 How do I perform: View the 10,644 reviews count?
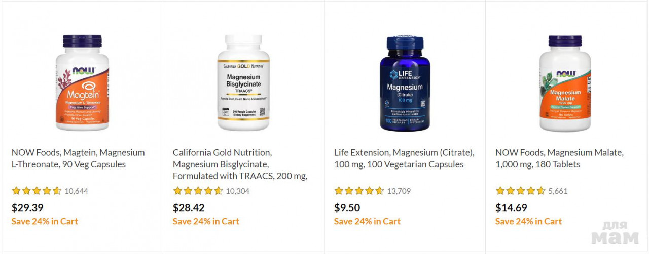pos(76,191)
